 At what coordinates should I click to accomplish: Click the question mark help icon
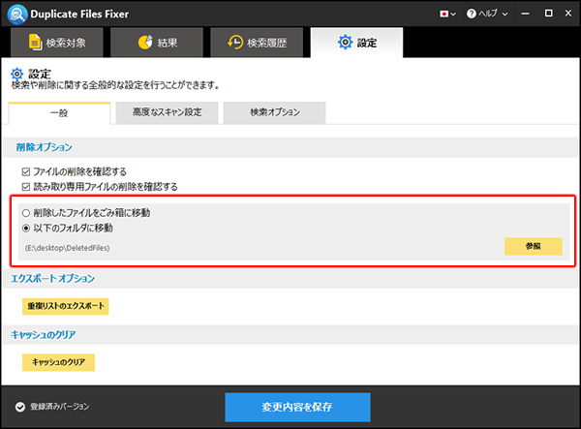(x=471, y=14)
